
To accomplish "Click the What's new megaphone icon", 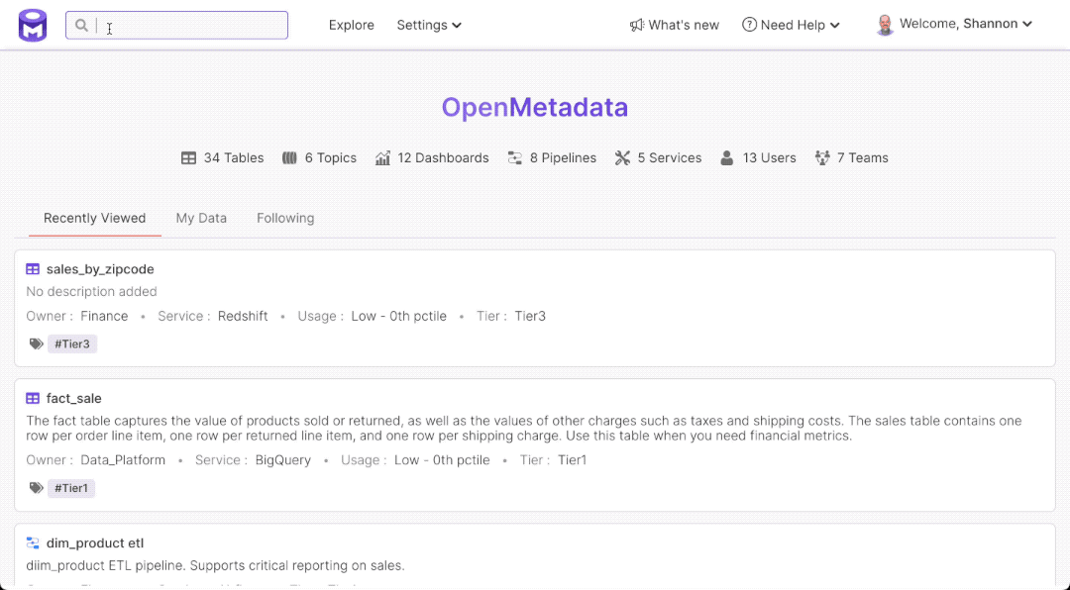I will tap(639, 24).
